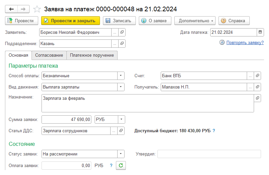Open the Зарплата сотрудников item record
This screenshot has height=175, width=269.
[x=121, y=131]
